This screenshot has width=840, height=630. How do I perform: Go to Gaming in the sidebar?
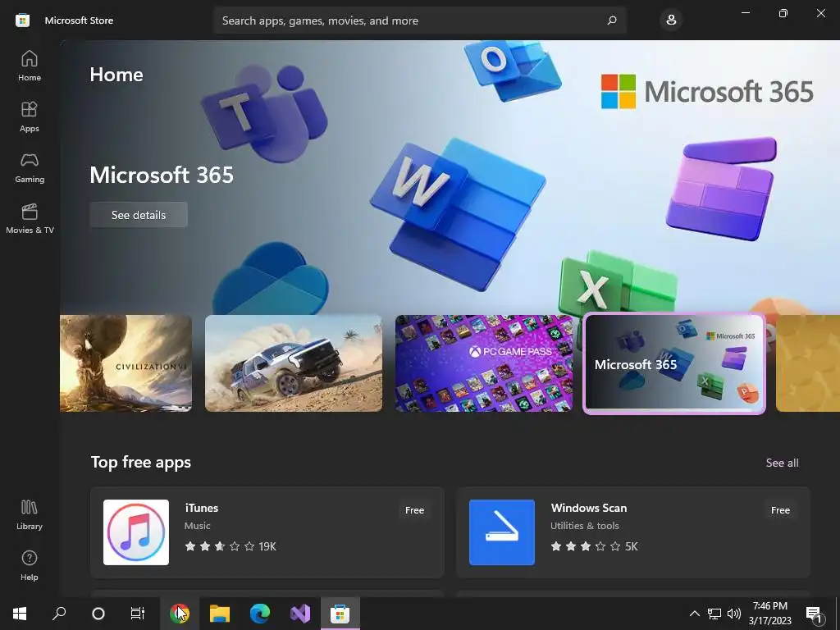(x=30, y=167)
